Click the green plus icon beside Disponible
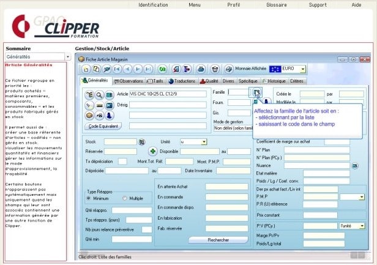Image resolution: width=377 pixels, height=265 pixels. pyautogui.click(x=152, y=151)
